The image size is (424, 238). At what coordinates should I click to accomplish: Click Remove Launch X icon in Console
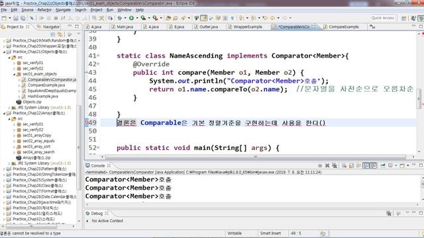[x=327, y=165]
